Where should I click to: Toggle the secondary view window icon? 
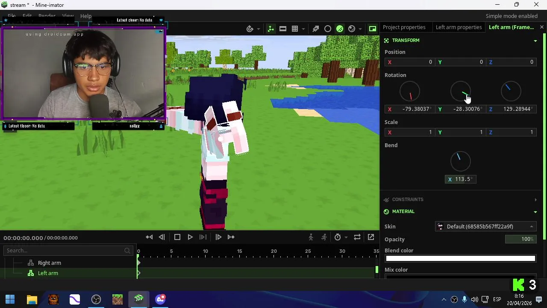pos(373,29)
